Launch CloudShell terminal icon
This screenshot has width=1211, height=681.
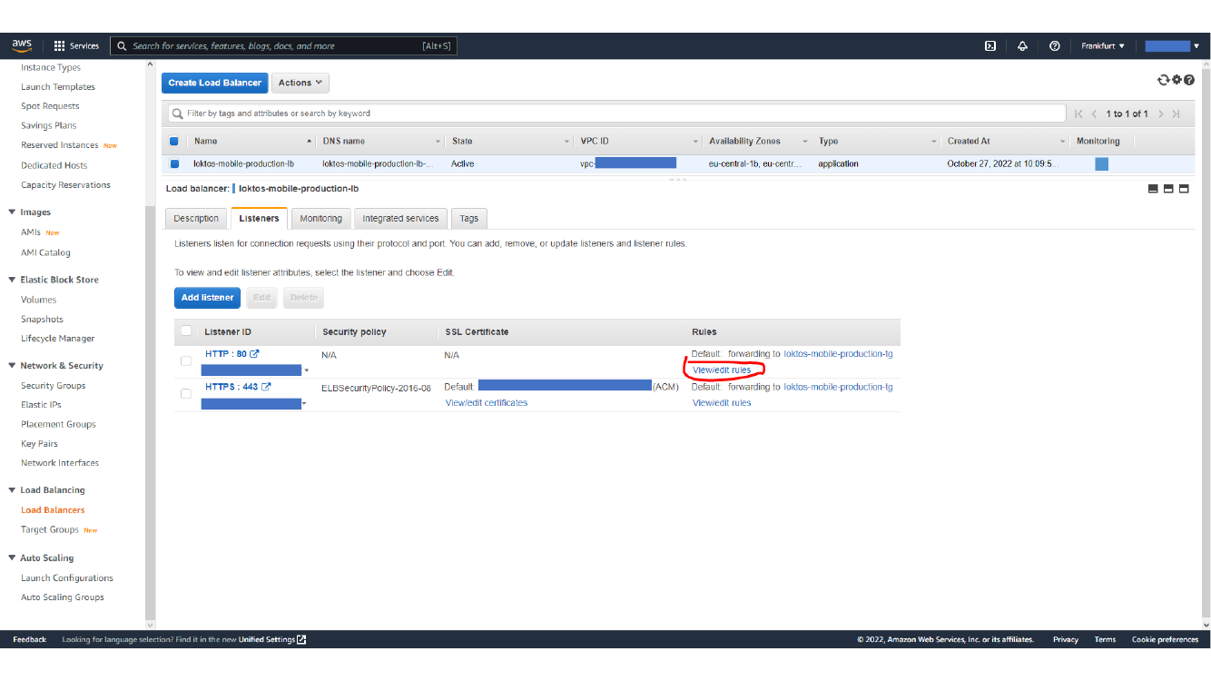(990, 46)
